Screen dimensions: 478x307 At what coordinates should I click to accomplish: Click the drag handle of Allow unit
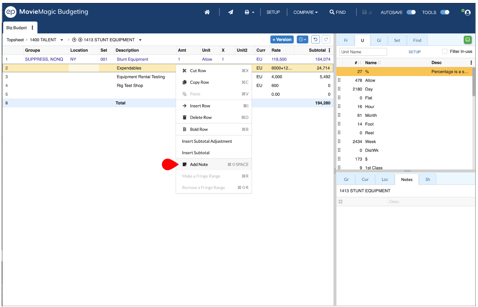coord(339,80)
